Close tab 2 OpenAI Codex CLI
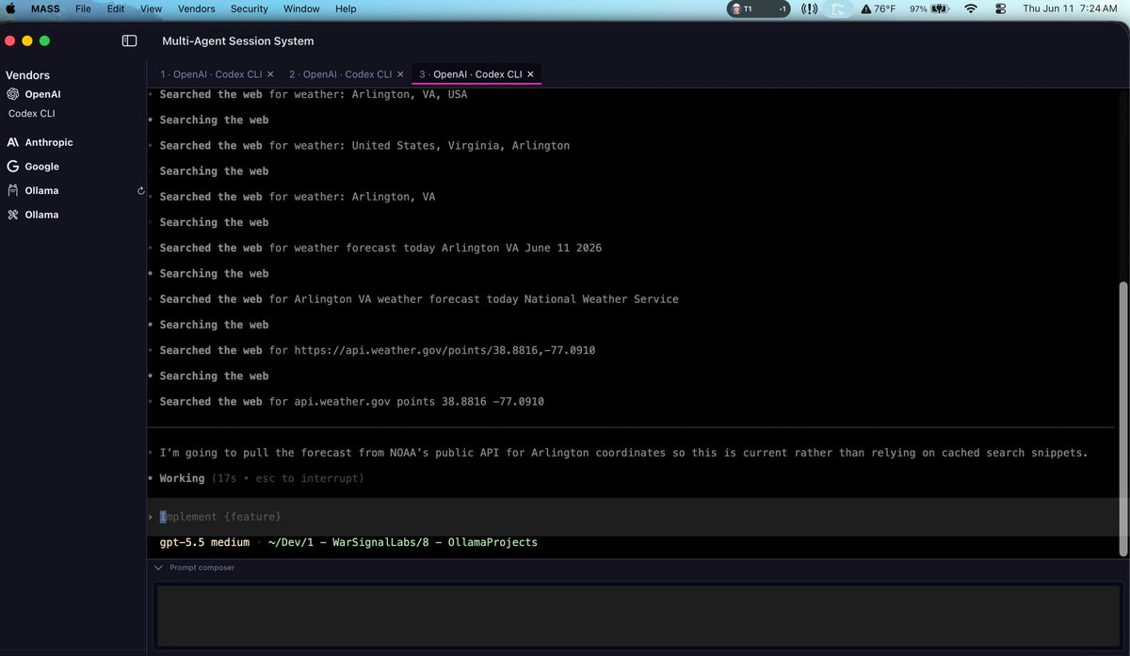The width and height of the screenshot is (1130, 656). [x=399, y=73]
